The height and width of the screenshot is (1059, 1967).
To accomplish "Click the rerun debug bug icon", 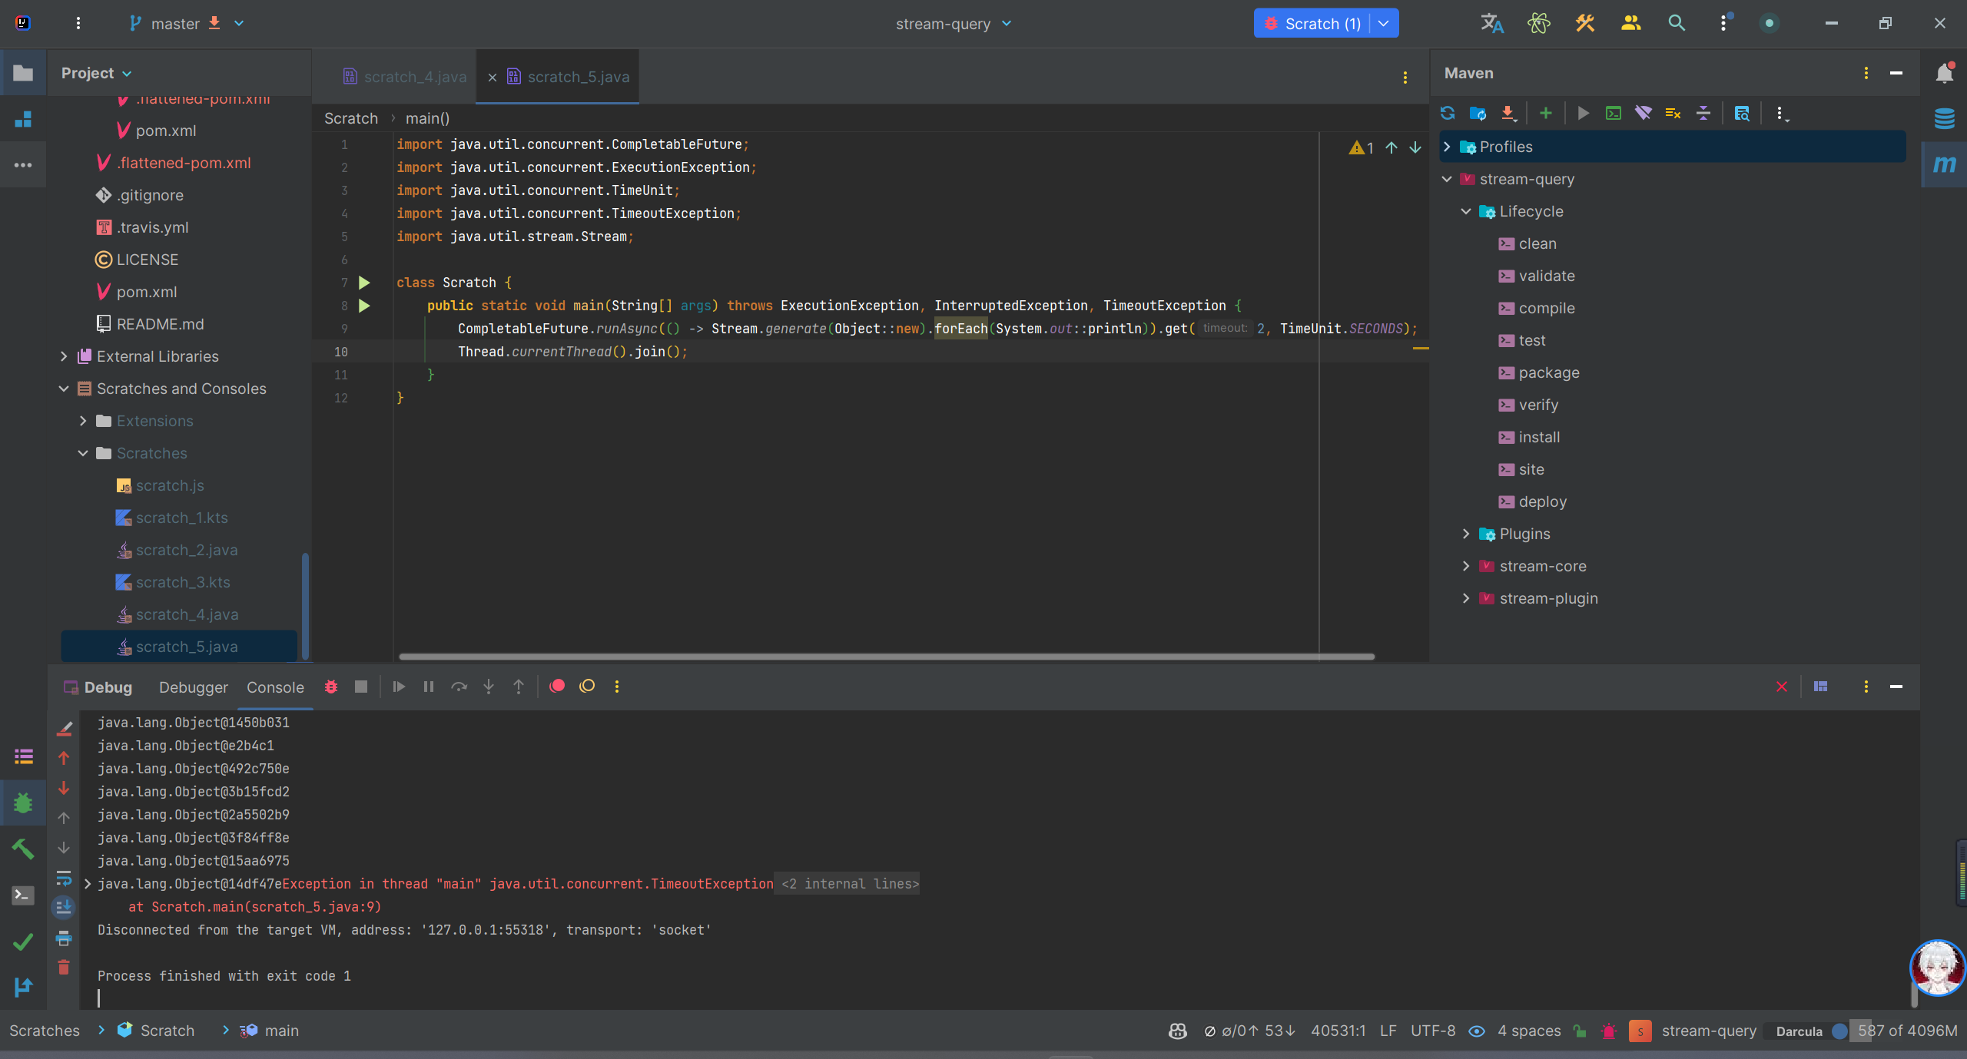I will (x=331, y=687).
